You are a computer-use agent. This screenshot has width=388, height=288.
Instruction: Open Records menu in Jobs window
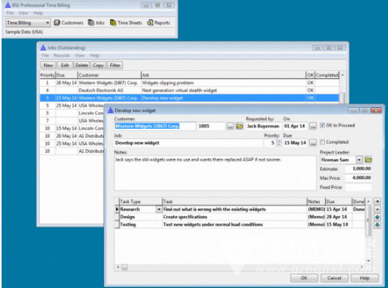[61, 55]
